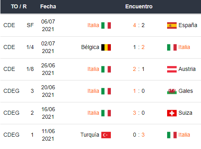Click Italy flag in Turquía match row

tap(172, 135)
